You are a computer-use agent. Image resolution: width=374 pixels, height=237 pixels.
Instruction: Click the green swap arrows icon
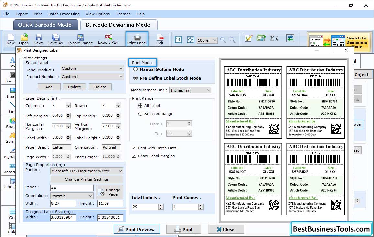click(290, 38)
